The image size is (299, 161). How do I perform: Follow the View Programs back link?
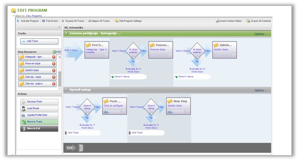[x=34, y=16]
